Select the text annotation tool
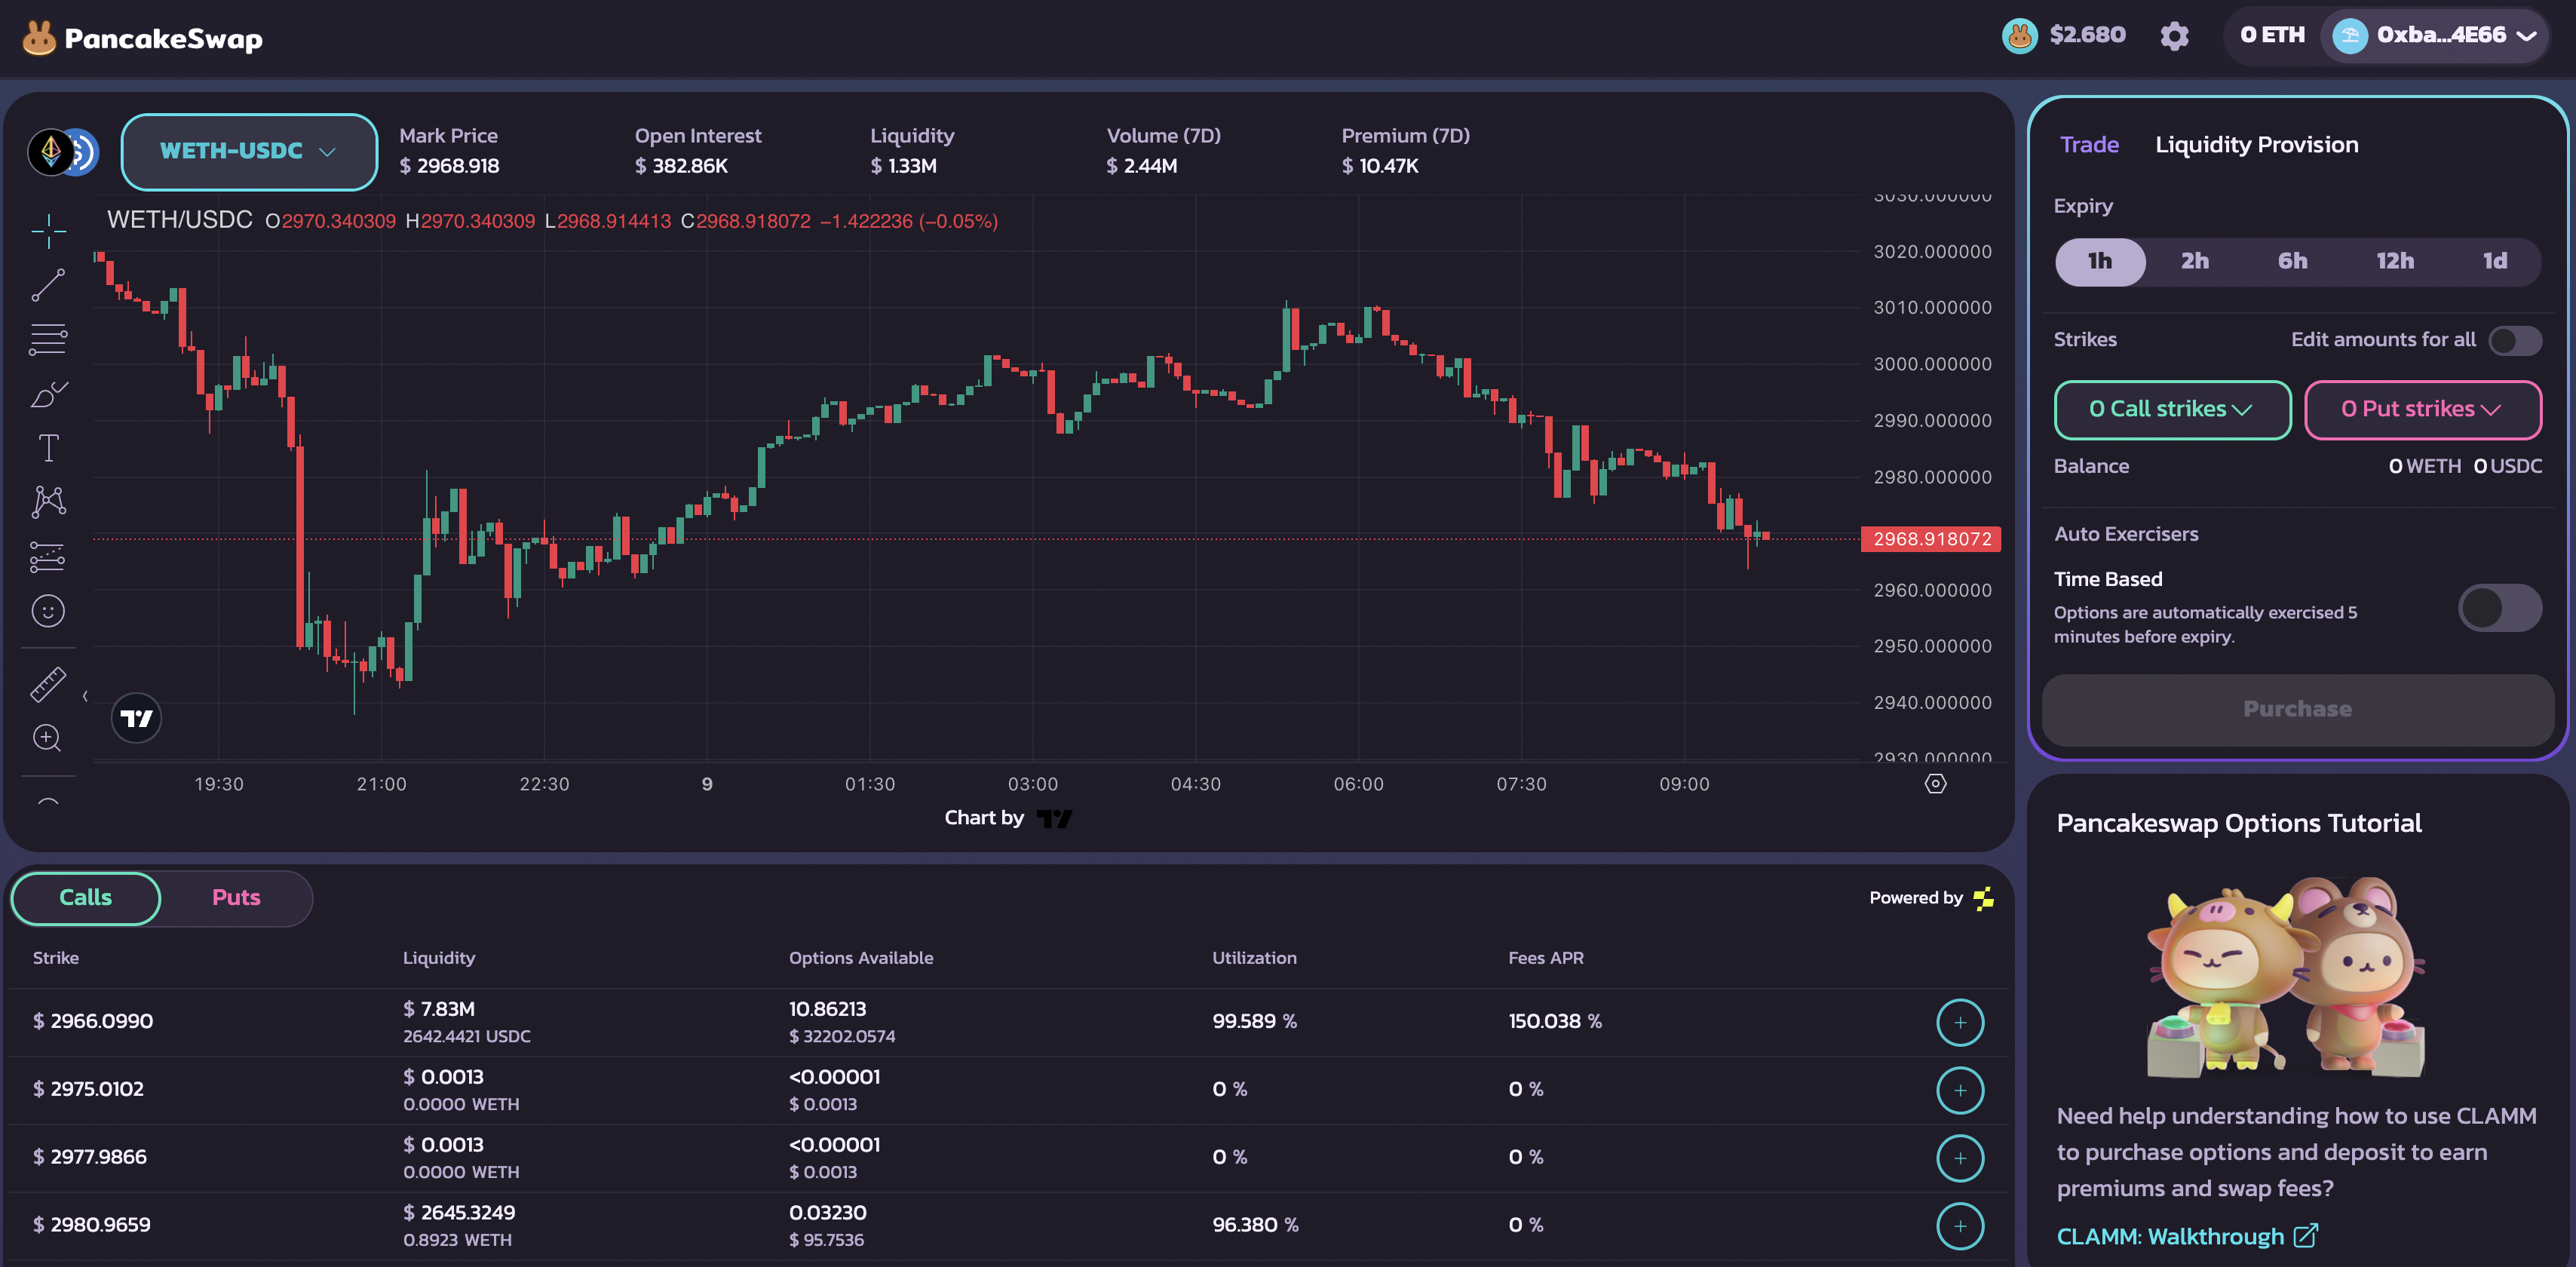Screen dimensions: 2576x1267 tap(48, 448)
